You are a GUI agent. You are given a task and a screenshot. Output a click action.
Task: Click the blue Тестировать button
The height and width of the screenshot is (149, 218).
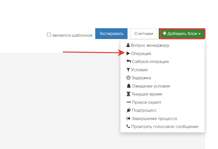pos(111,34)
